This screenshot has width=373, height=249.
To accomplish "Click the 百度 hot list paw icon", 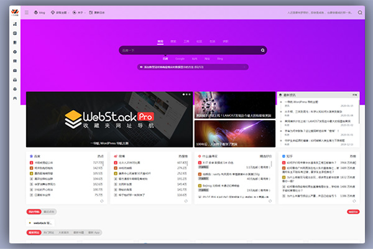I will coord(31,156).
